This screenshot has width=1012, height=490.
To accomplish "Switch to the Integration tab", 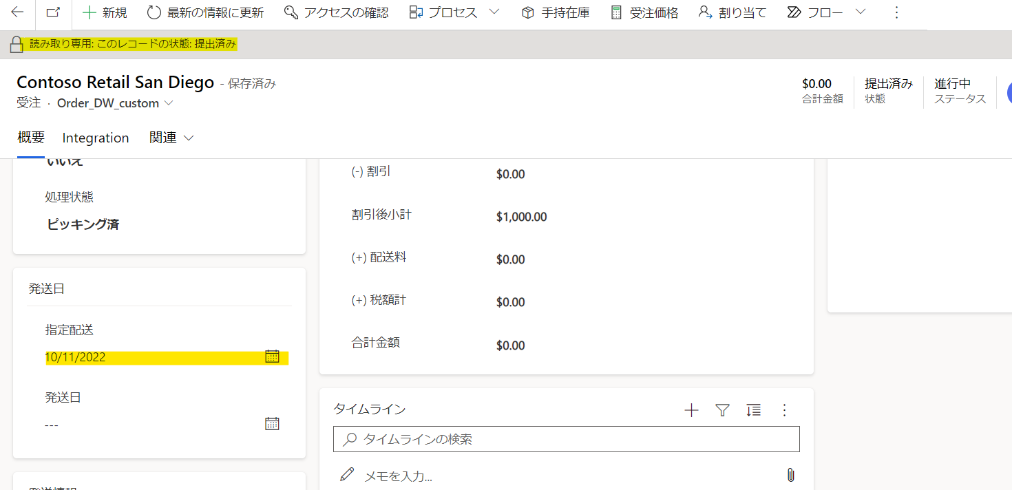I will tap(96, 138).
